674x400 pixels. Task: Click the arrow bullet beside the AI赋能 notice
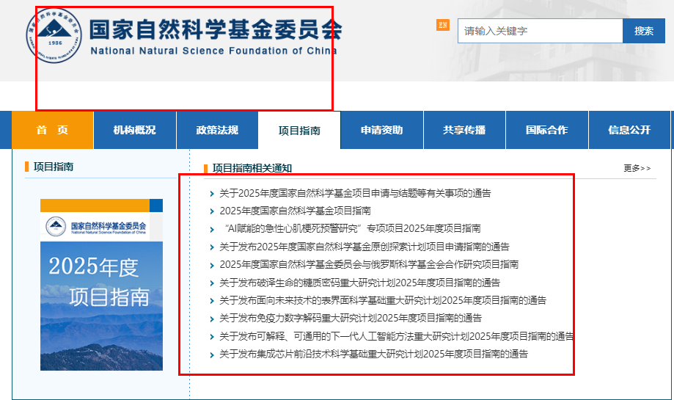pyautogui.click(x=212, y=229)
